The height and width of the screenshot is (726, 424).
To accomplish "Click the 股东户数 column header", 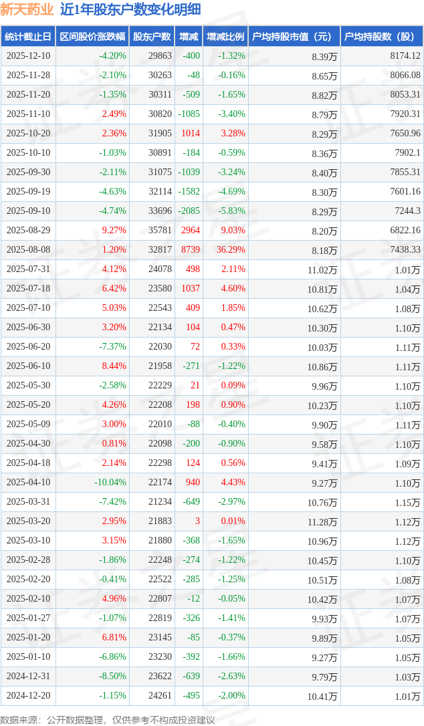I will click(152, 37).
